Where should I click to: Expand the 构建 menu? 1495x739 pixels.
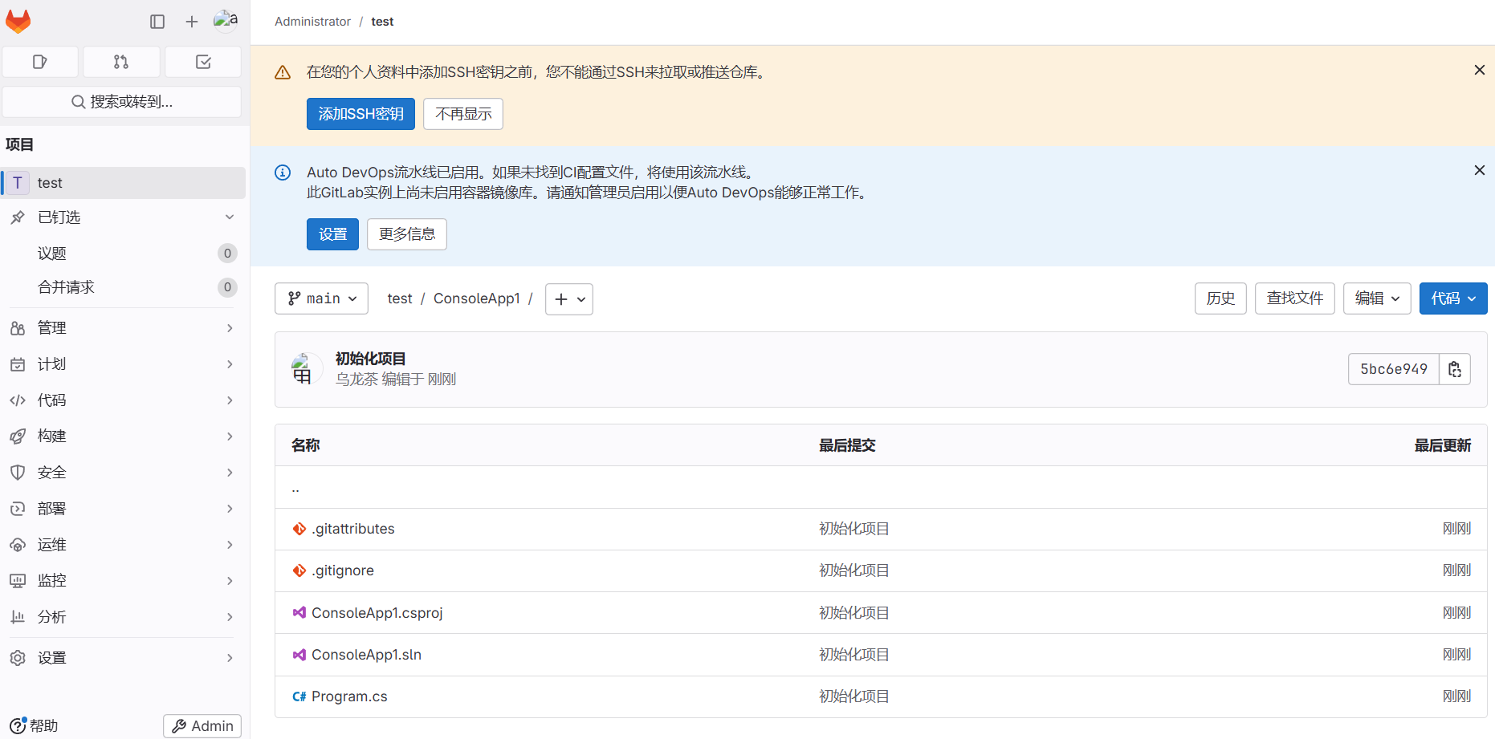click(x=124, y=436)
